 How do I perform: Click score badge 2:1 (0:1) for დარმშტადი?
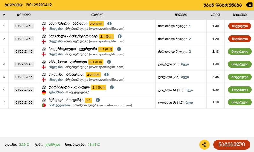[x=98, y=88]
